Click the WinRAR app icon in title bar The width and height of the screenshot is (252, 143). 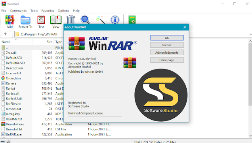tap(4, 4)
